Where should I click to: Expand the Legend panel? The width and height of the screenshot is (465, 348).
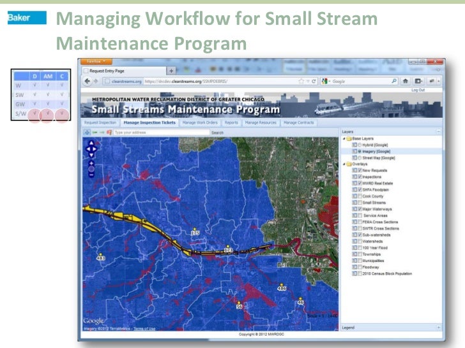click(438, 328)
